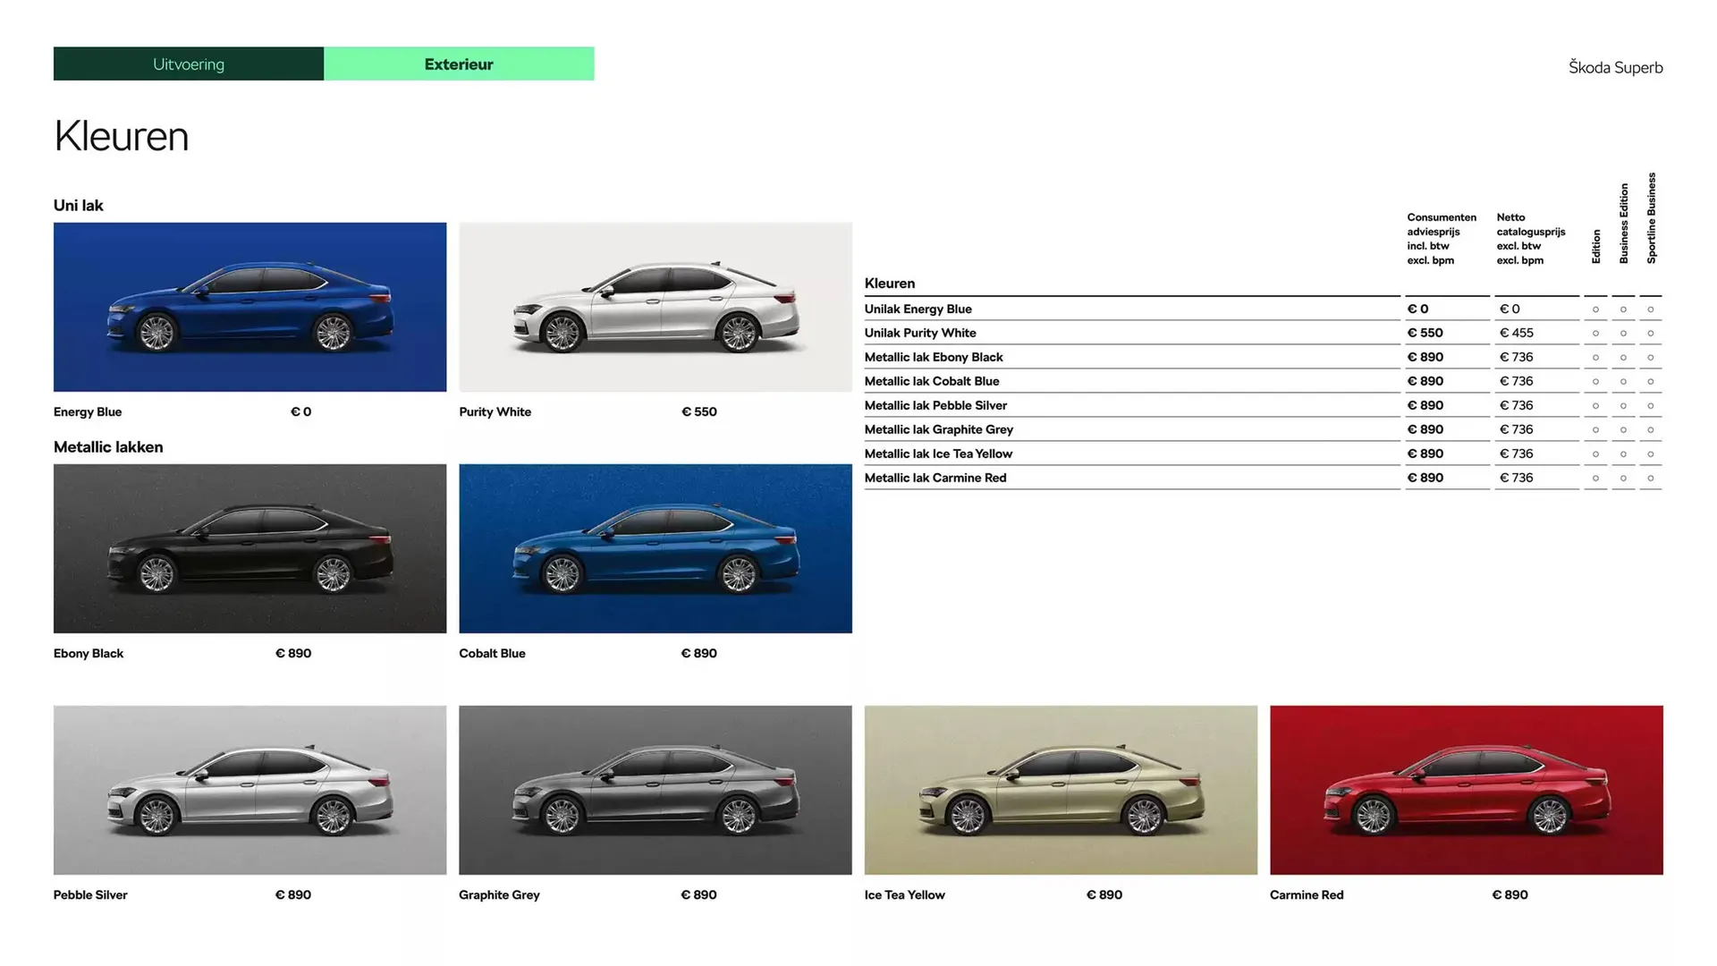This screenshot has width=1717, height=966.
Task: Select Sportline Business for Metallic lak Pebble Silver
Action: (1652, 405)
